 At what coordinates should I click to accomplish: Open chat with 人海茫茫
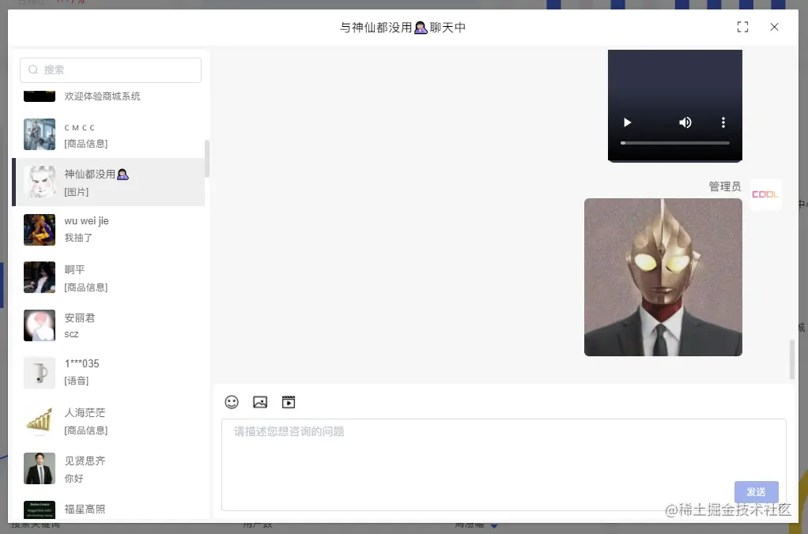click(x=109, y=421)
